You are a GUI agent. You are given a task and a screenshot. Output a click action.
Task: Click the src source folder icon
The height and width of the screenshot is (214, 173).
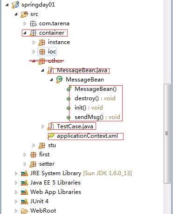tap(24, 14)
